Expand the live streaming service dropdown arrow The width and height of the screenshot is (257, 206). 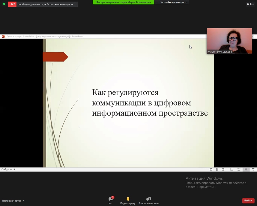(x=76, y=4)
